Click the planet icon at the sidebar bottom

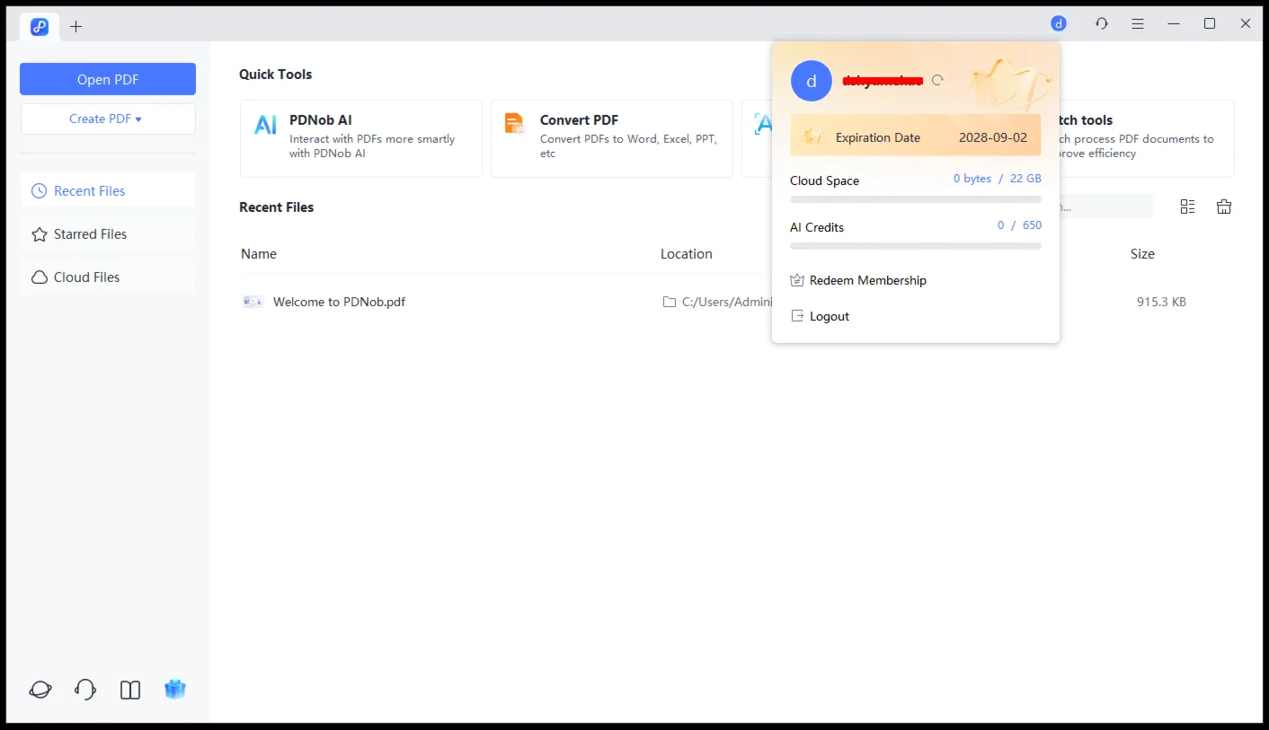click(40, 690)
